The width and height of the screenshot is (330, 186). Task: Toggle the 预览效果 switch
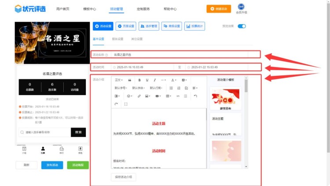242,26
